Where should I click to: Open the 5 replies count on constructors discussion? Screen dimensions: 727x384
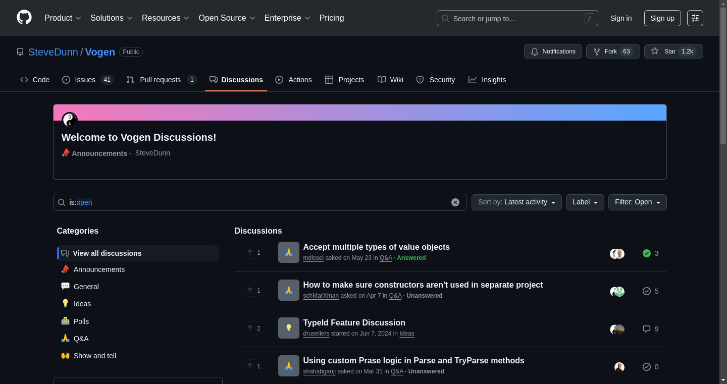coord(651,291)
